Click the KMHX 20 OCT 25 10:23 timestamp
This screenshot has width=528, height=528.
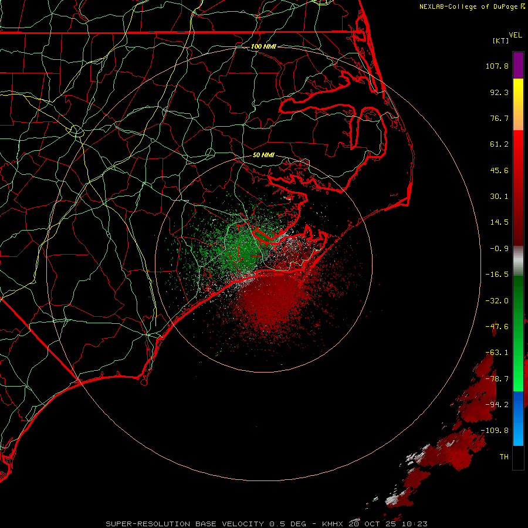pyautogui.click(x=375, y=524)
